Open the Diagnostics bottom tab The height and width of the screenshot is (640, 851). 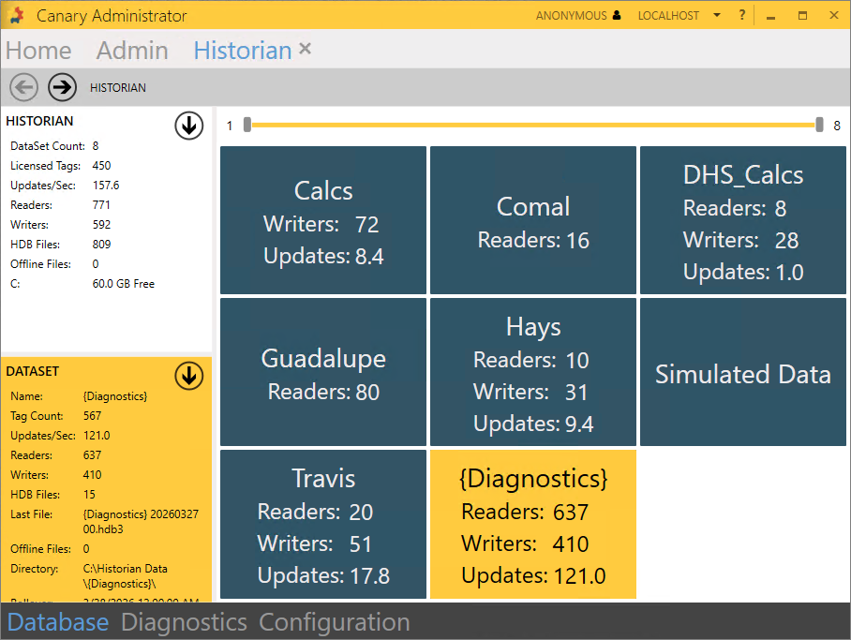click(184, 622)
